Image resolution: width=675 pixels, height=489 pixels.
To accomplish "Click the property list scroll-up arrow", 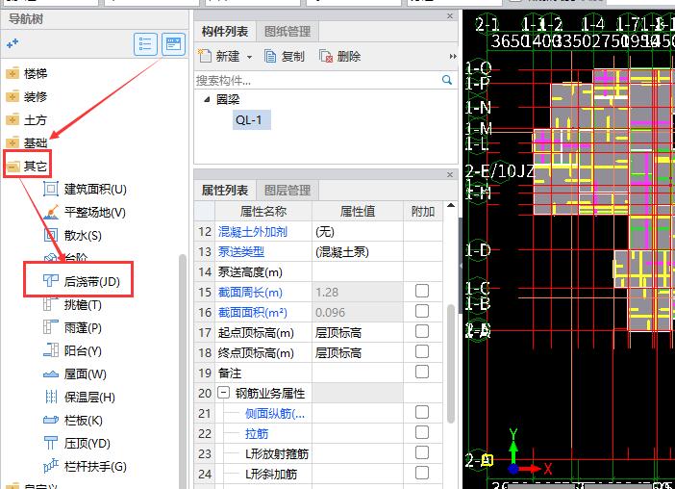I will [451, 205].
